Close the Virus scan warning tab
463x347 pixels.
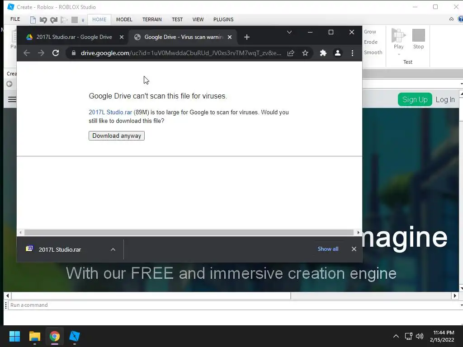[x=230, y=37]
